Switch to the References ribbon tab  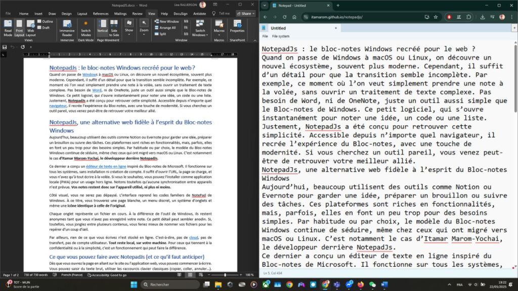[101, 14]
